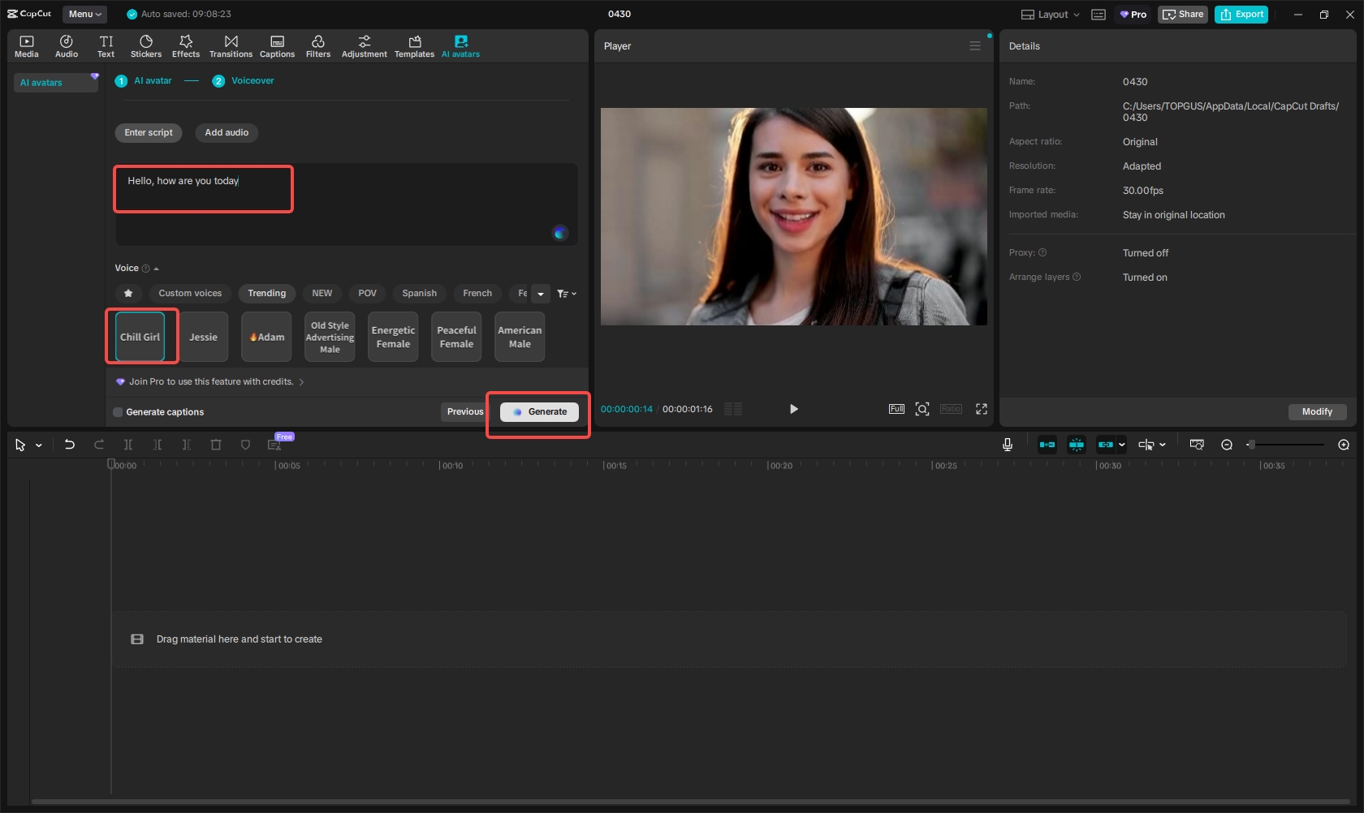Open the Stickers panel
The image size is (1364, 813).
146,46
